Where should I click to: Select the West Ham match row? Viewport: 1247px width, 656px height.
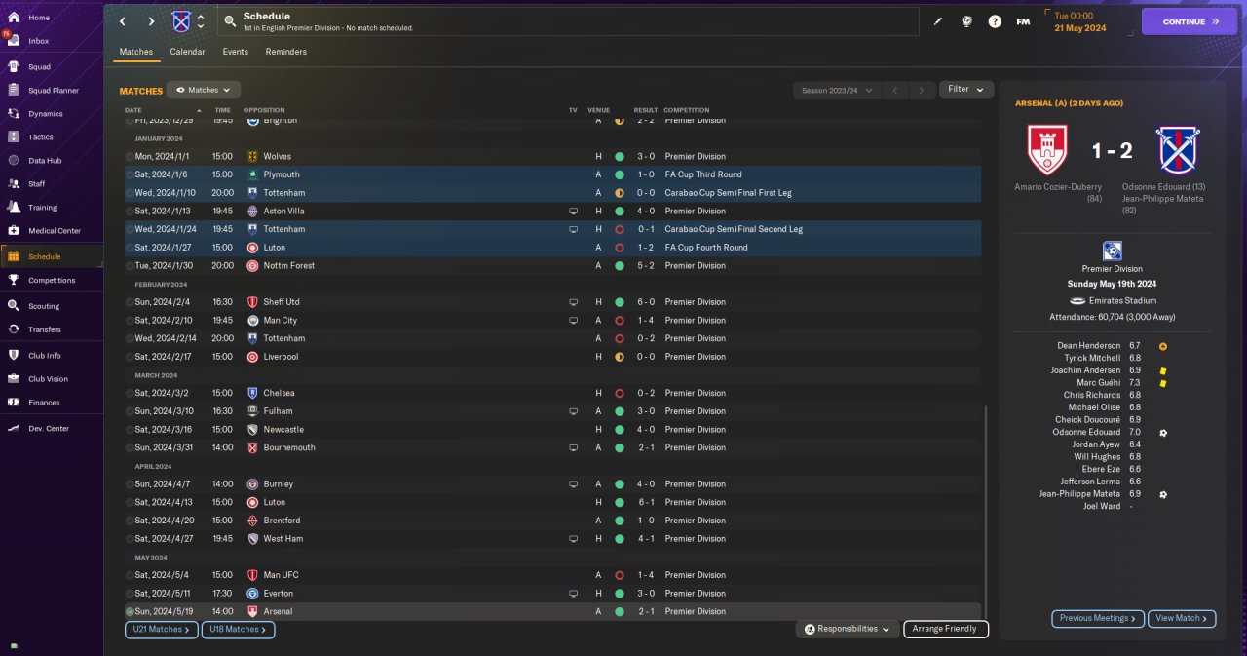point(552,538)
